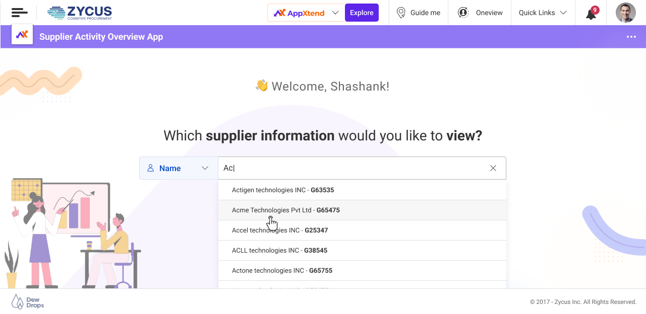Open Oneview from the top bar
The width and height of the screenshot is (646, 314).
click(x=480, y=13)
